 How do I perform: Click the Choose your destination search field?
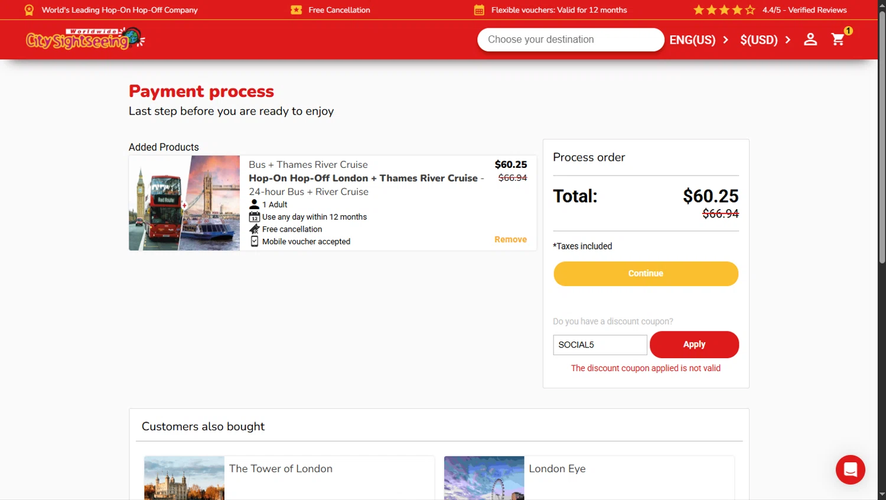point(571,40)
